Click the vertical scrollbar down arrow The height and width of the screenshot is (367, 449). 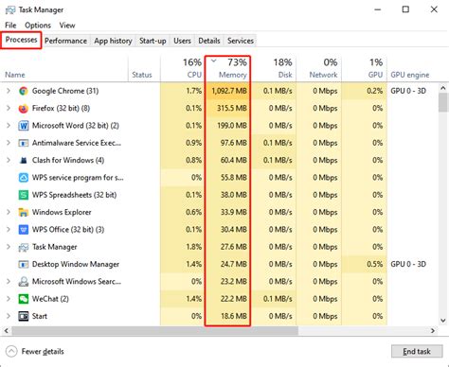pos(443,321)
